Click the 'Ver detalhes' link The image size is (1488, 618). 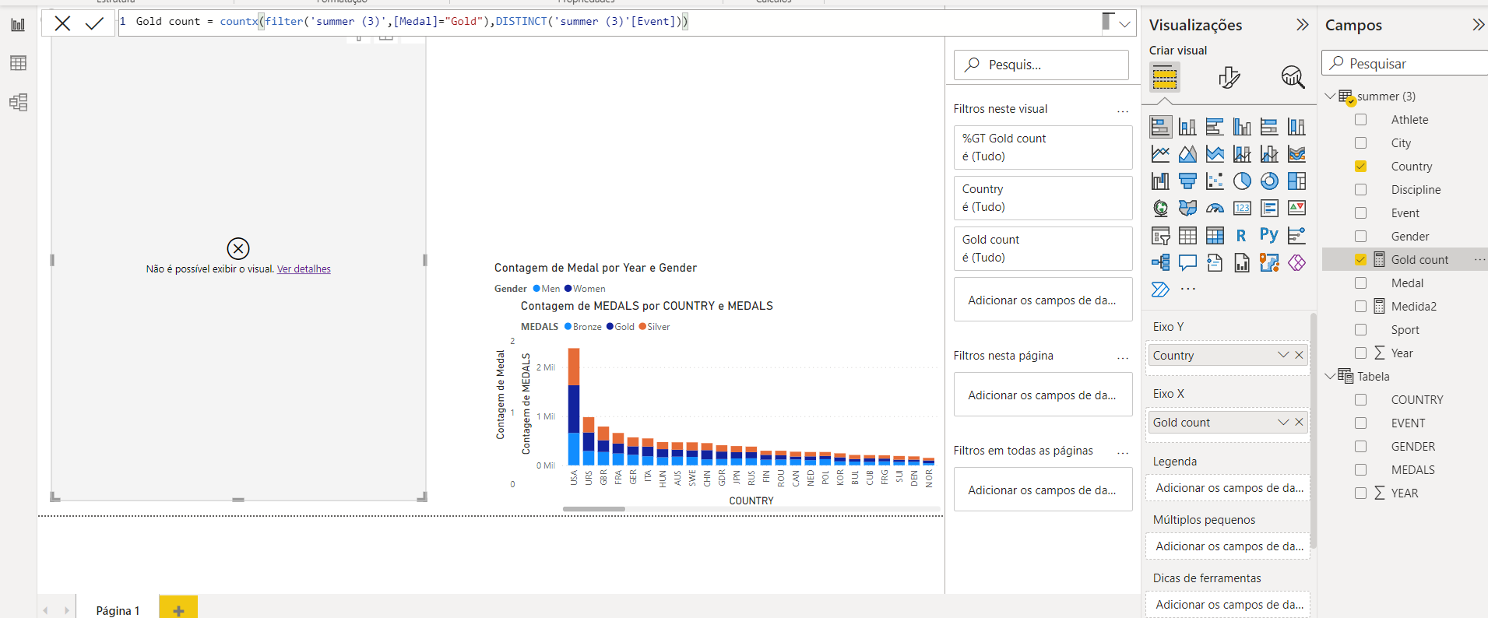point(304,269)
